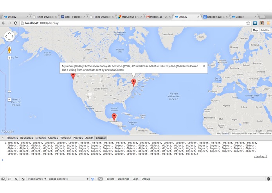The image size is (272, 193).
Task: Switch to MapGenius browser tab
Action: 130,17
